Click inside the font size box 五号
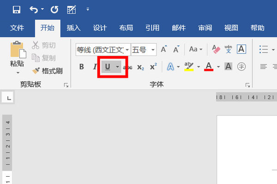 (x=140, y=50)
